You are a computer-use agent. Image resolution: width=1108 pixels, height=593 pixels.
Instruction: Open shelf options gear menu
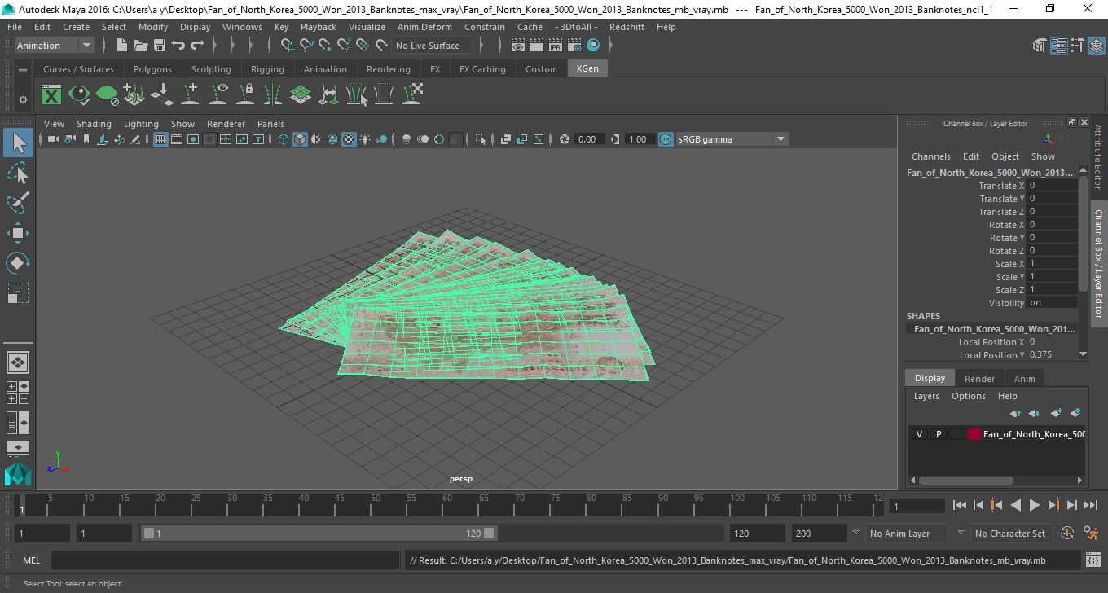[x=23, y=99]
